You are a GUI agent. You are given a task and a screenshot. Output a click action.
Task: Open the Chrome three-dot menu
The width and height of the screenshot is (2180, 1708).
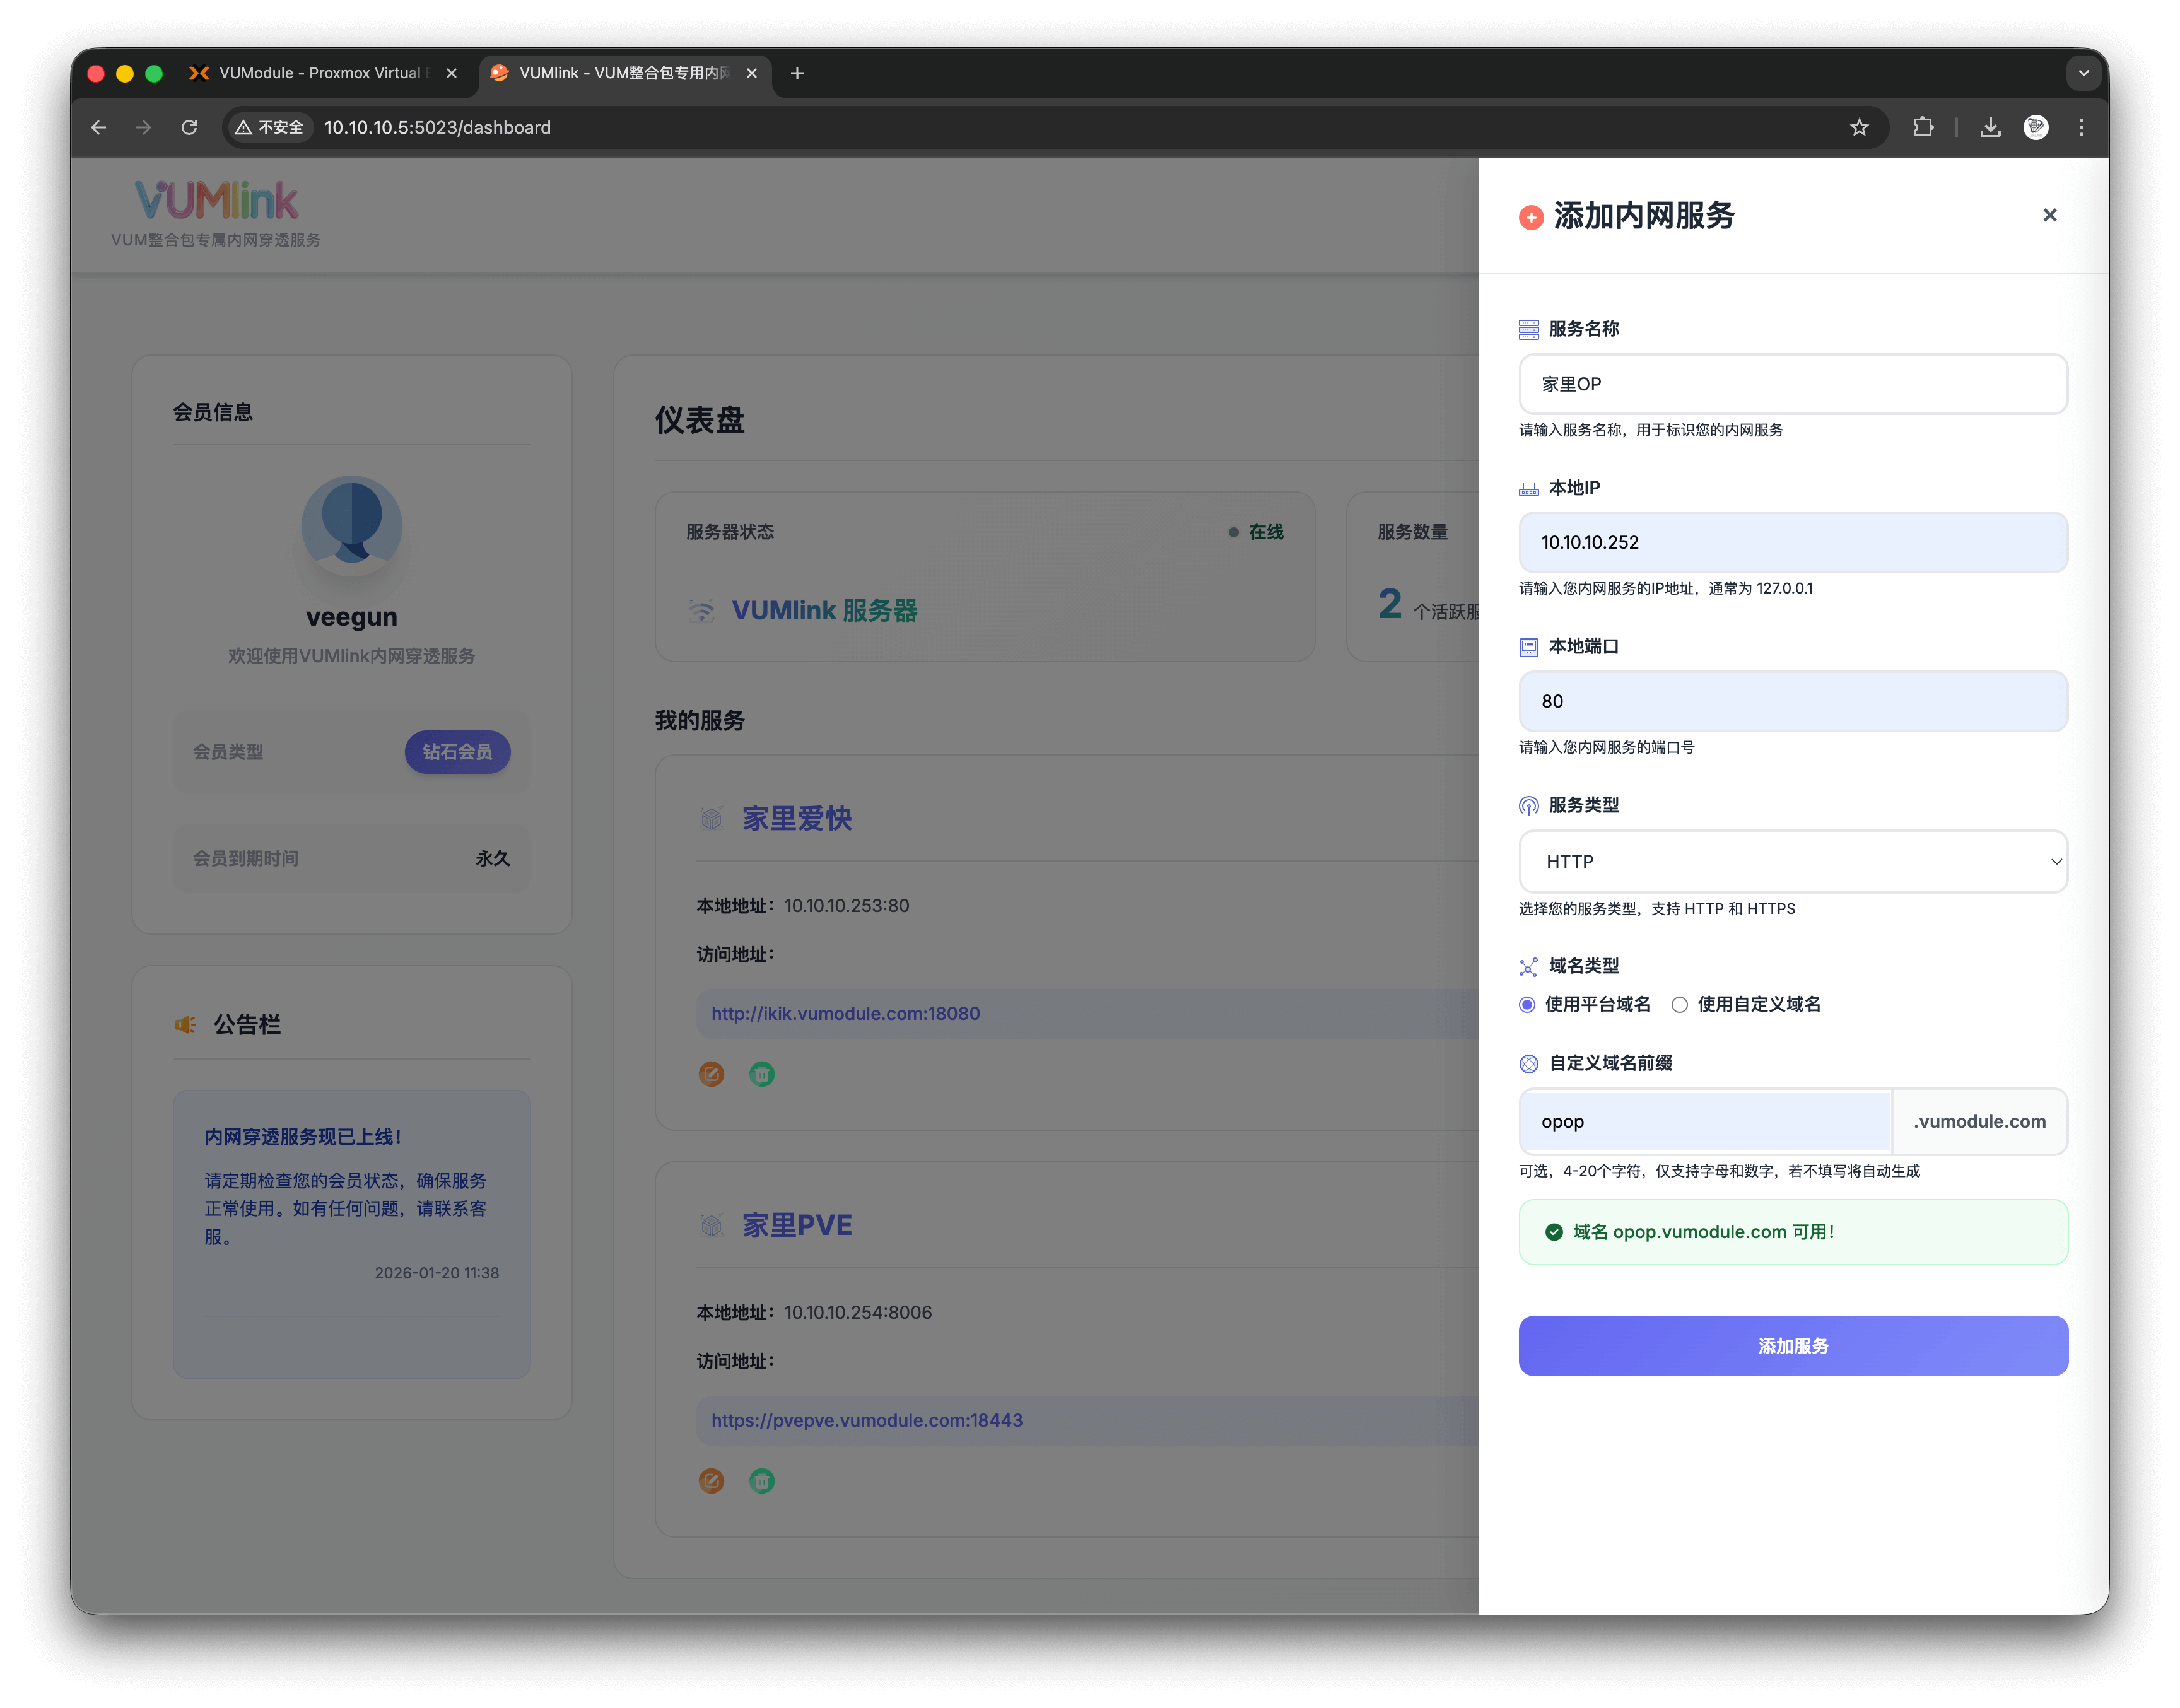coord(2081,127)
